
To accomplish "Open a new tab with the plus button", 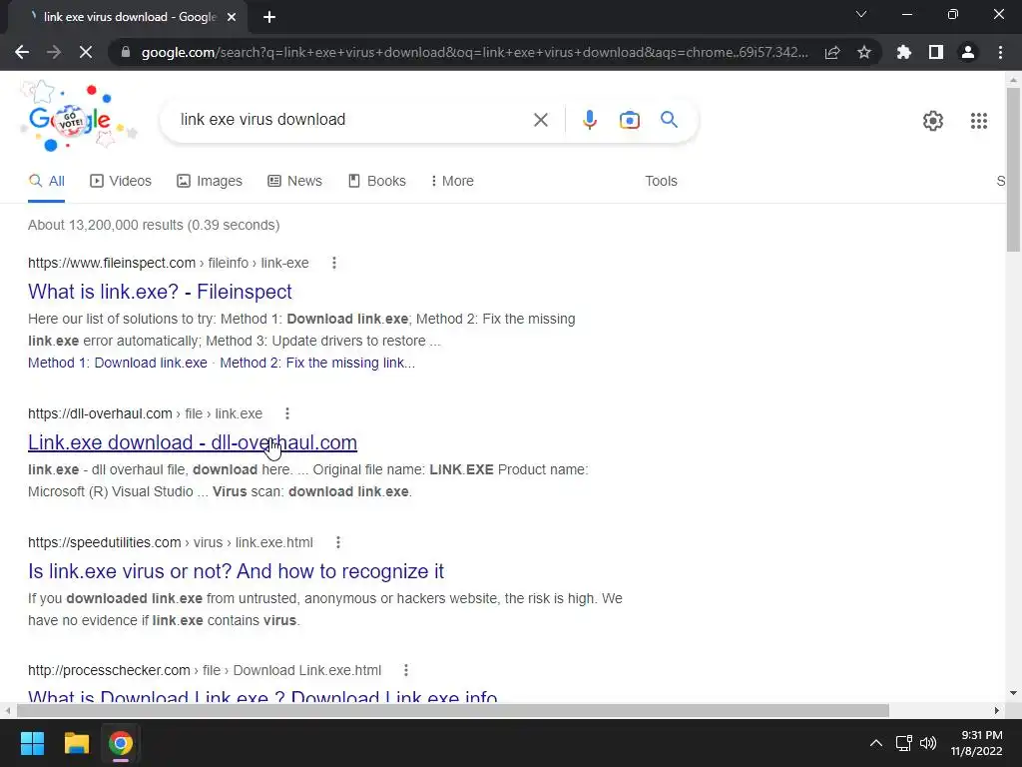I will click(x=269, y=17).
